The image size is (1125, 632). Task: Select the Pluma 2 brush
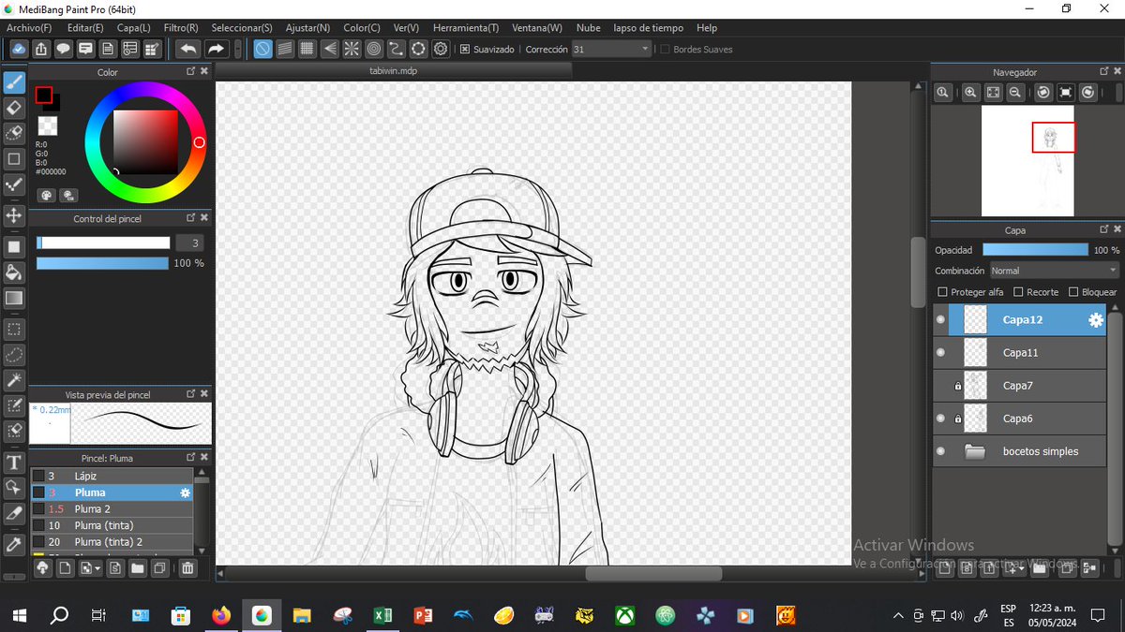click(112, 509)
